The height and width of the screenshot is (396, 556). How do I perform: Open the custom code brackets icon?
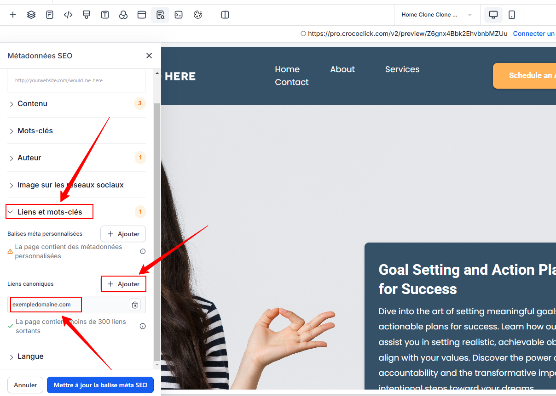pos(68,15)
